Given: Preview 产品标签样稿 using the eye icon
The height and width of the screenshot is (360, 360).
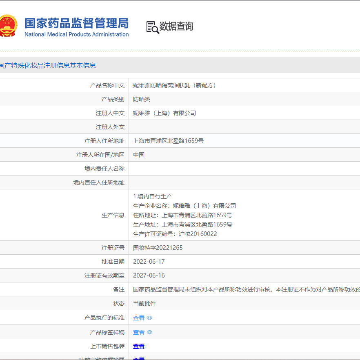Looking at the screenshot, I should (x=149, y=332).
